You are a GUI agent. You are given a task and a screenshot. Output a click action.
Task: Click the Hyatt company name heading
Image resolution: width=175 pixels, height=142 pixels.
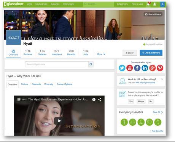(x=28, y=44)
